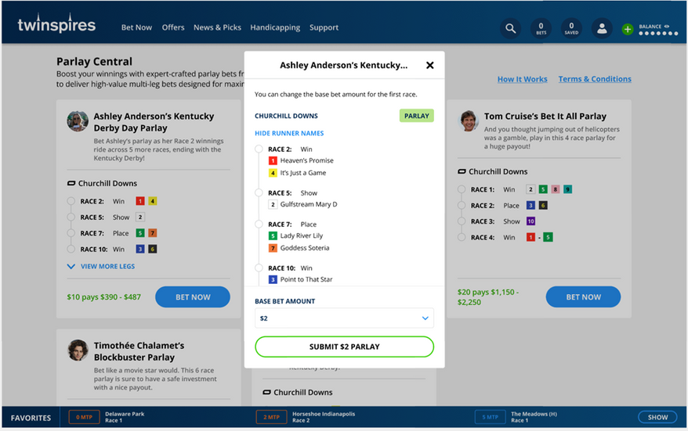
Task: Click the green add funds plus icon
Action: pyautogui.click(x=628, y=30)
